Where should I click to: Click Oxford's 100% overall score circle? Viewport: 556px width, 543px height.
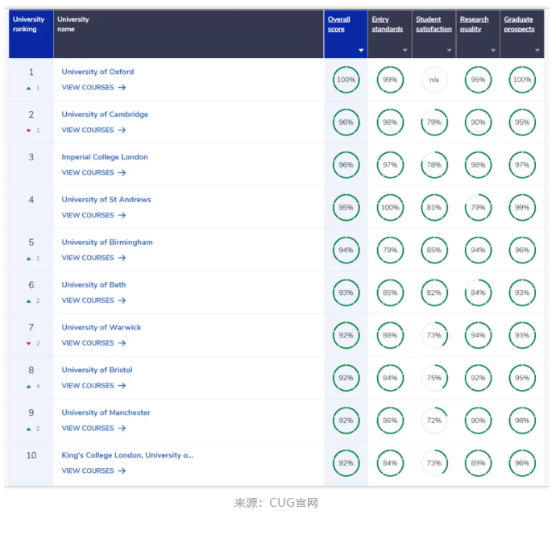pos(346,80)
